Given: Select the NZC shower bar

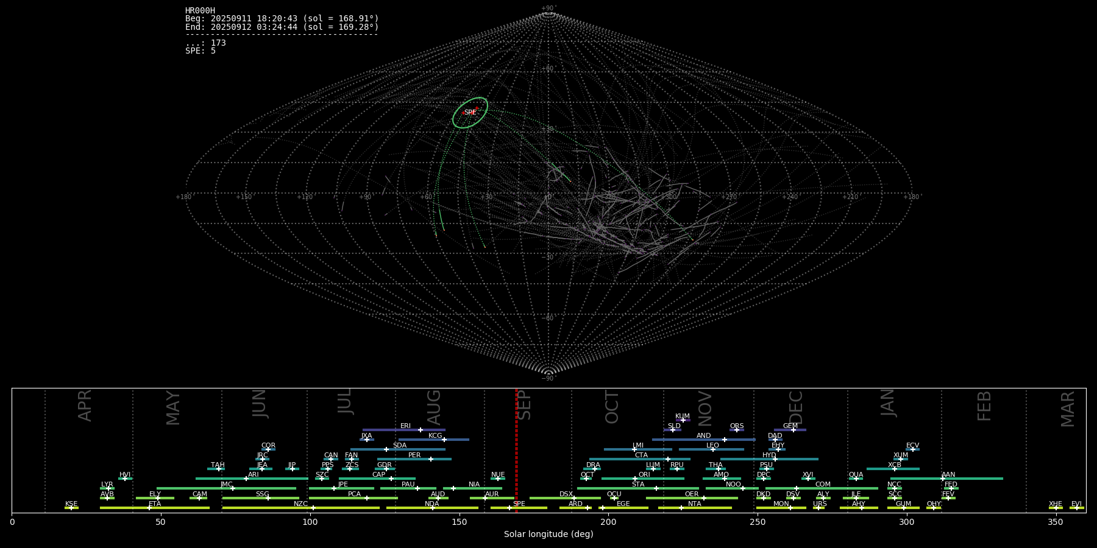Looking at the screenshot, I should [x=301, y=508].
